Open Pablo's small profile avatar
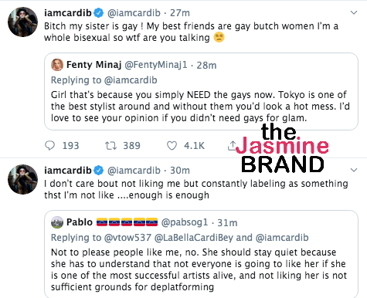Screen dimensions: 367x298 click(57, 222)
